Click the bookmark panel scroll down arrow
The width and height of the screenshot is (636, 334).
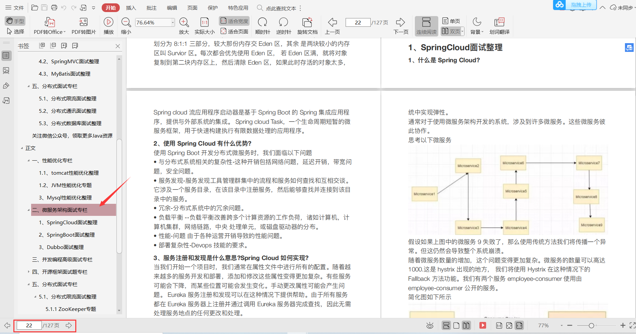(x=119, y=311)
